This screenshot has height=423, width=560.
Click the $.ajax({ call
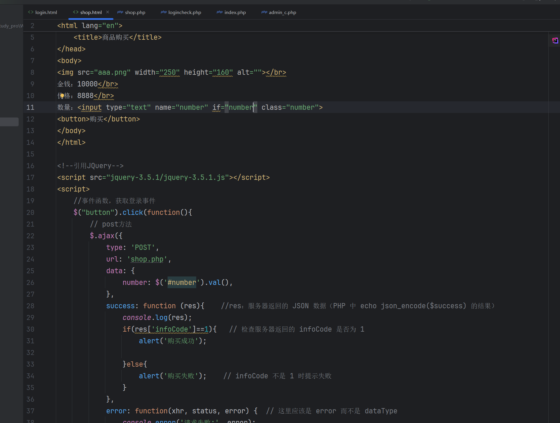(106, 236)
